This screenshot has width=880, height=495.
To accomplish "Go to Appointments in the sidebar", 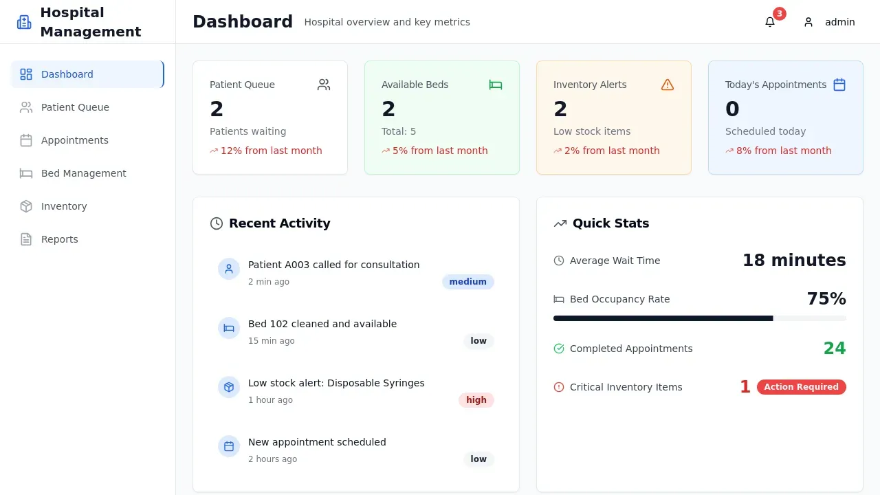I will [x=74, y=140].
